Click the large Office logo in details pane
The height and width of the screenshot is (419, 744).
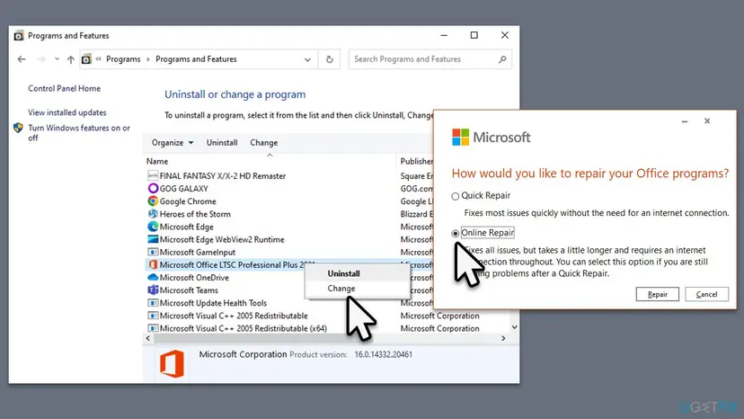[172, 364]
